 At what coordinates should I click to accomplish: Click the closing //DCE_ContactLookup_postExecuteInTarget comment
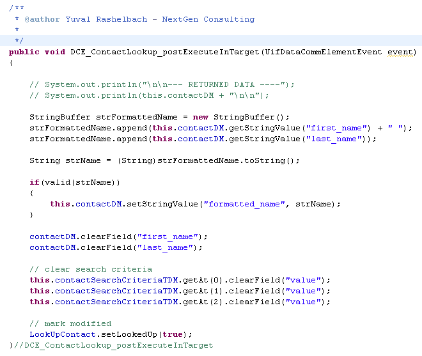coord(115,345)
